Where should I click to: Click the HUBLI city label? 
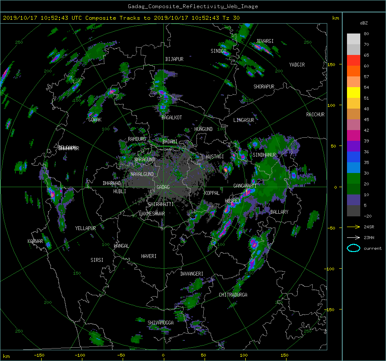coord(120,191)
